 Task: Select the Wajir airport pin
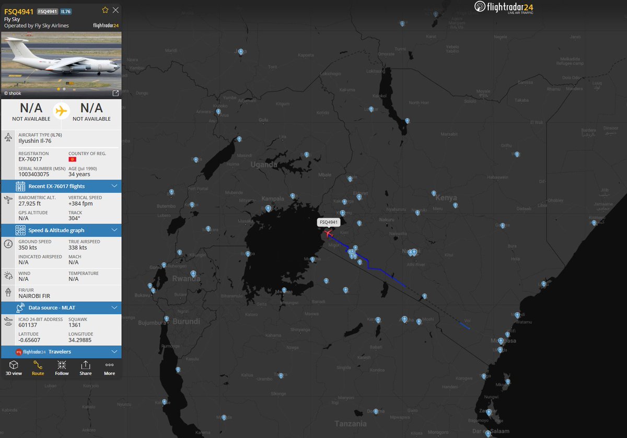pos(517,155)
